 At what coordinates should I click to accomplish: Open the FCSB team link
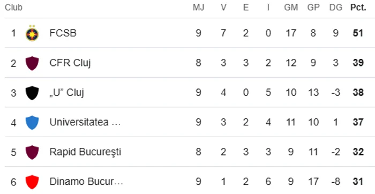coord(63,33)
